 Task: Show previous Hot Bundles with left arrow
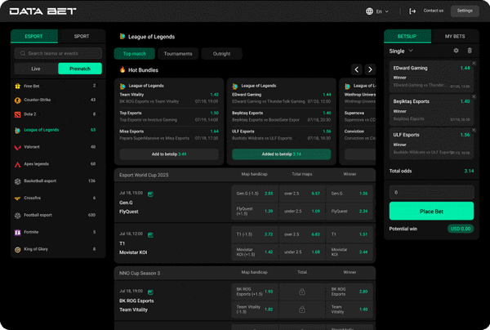356,70
